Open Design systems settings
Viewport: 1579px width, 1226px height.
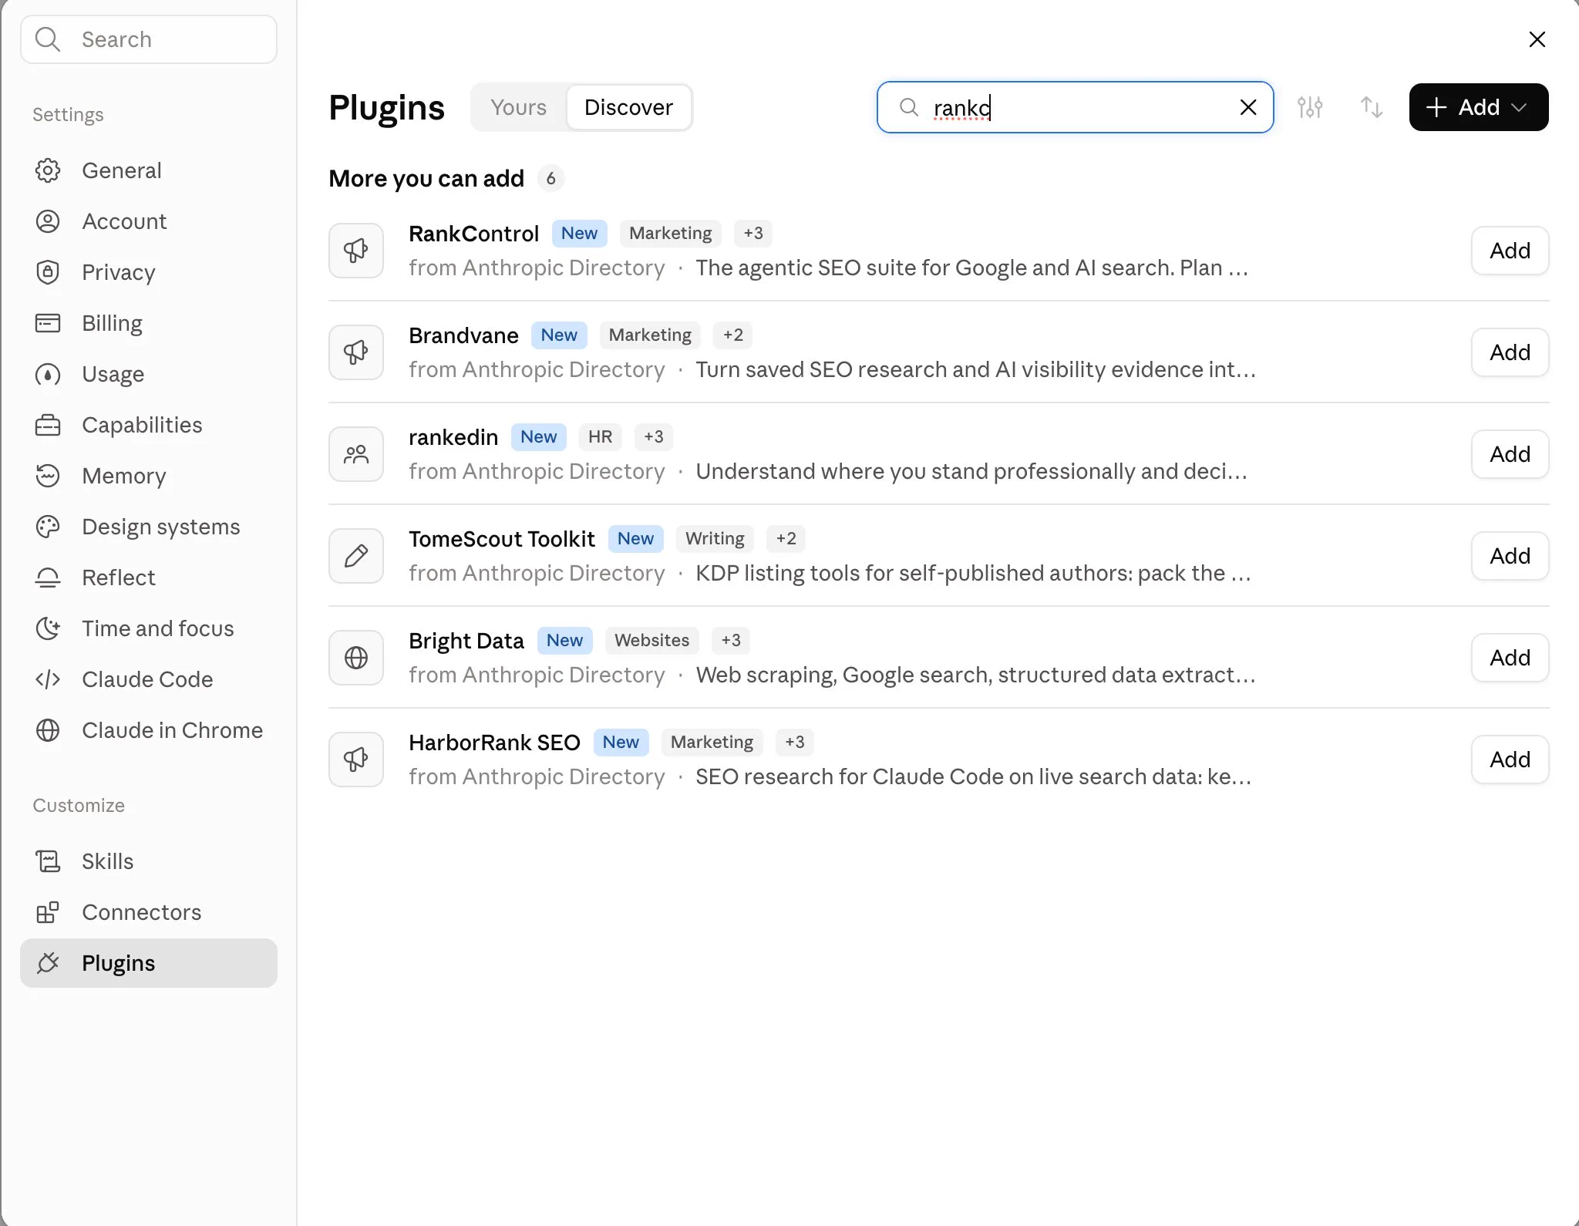tap(149, 527)
